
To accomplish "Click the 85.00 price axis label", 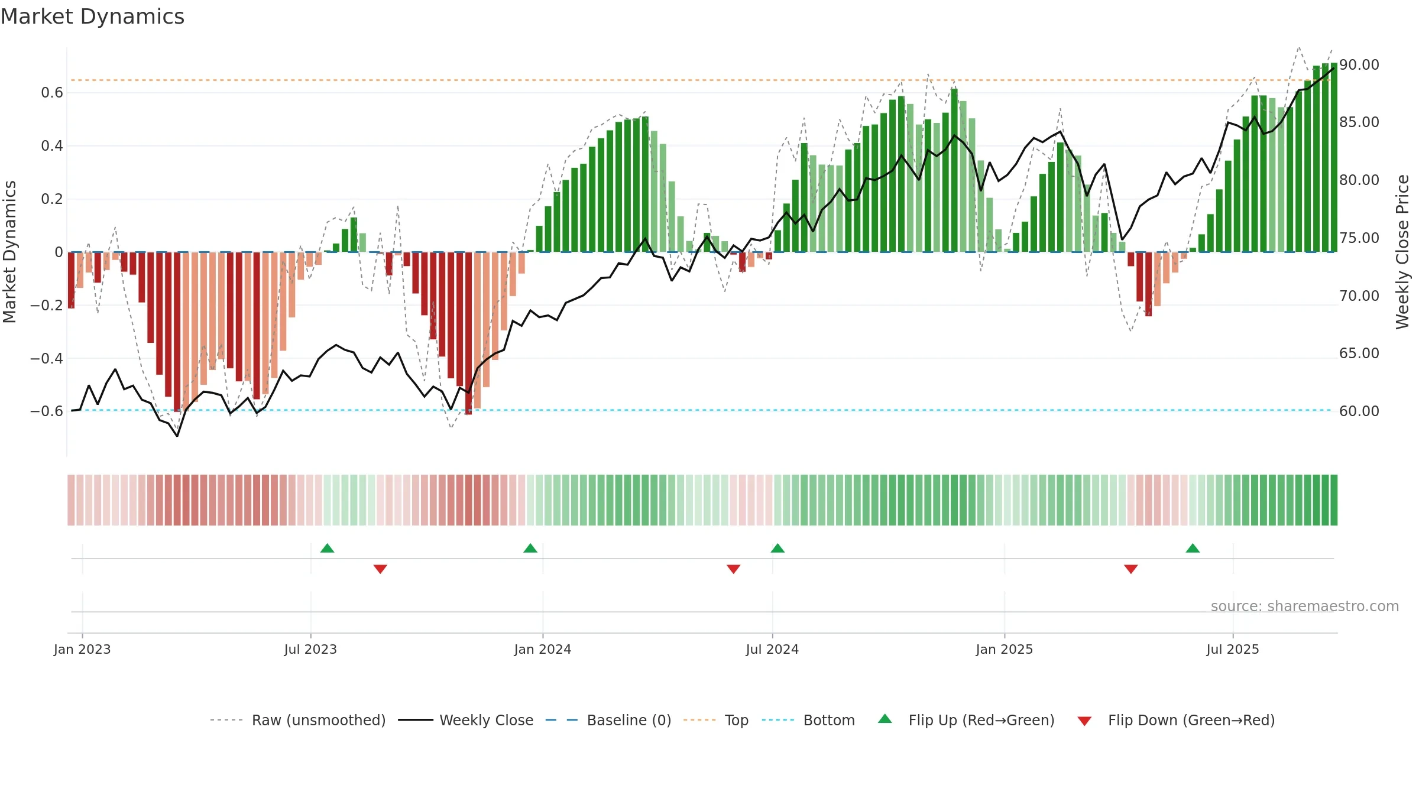I will (x=1359, y=122).
